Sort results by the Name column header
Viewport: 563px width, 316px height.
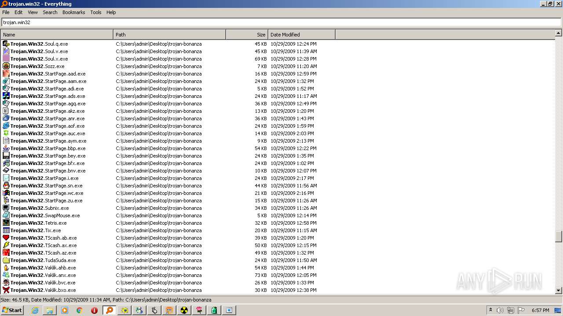click(57, 35)
